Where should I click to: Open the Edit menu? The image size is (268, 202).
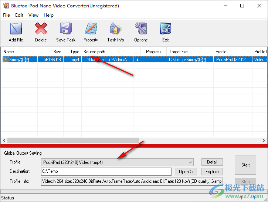click(x=19, y=15)
